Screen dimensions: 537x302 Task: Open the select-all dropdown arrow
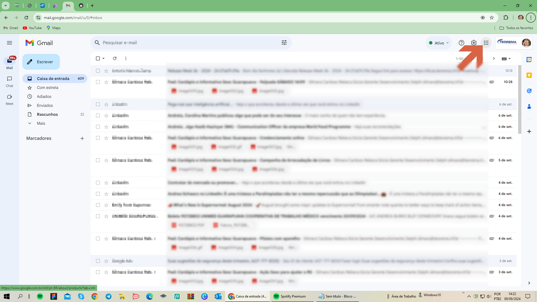103,58
